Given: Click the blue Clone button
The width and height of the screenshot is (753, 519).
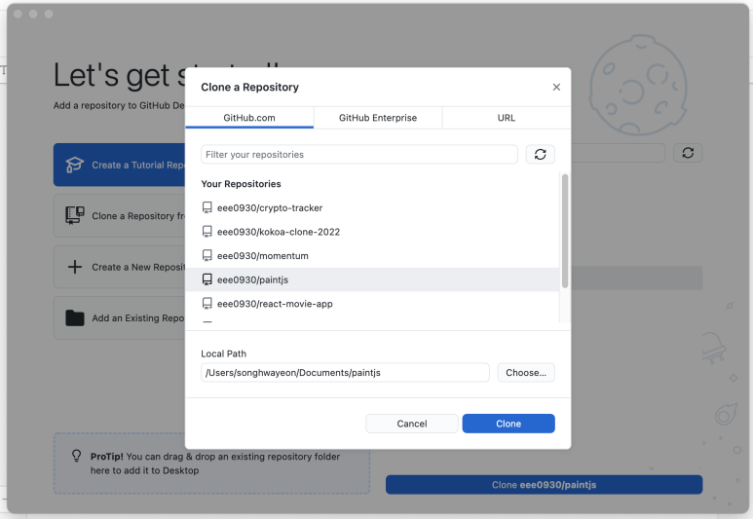Looking at the screenshot, I should 508,424.
